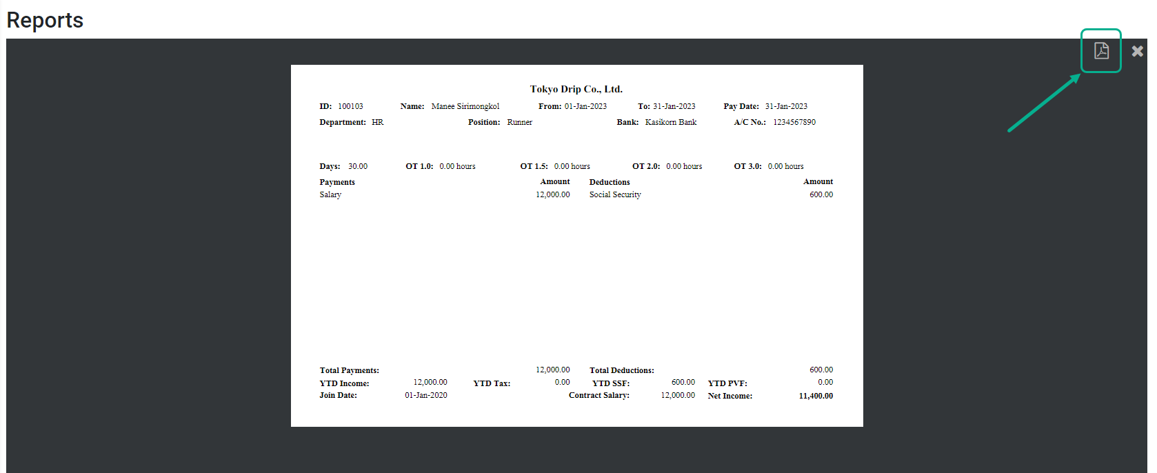The width and height of the screenshot is (1157, 473).
Task: Click the Deductions column header
Action: (x=610, y=182)
